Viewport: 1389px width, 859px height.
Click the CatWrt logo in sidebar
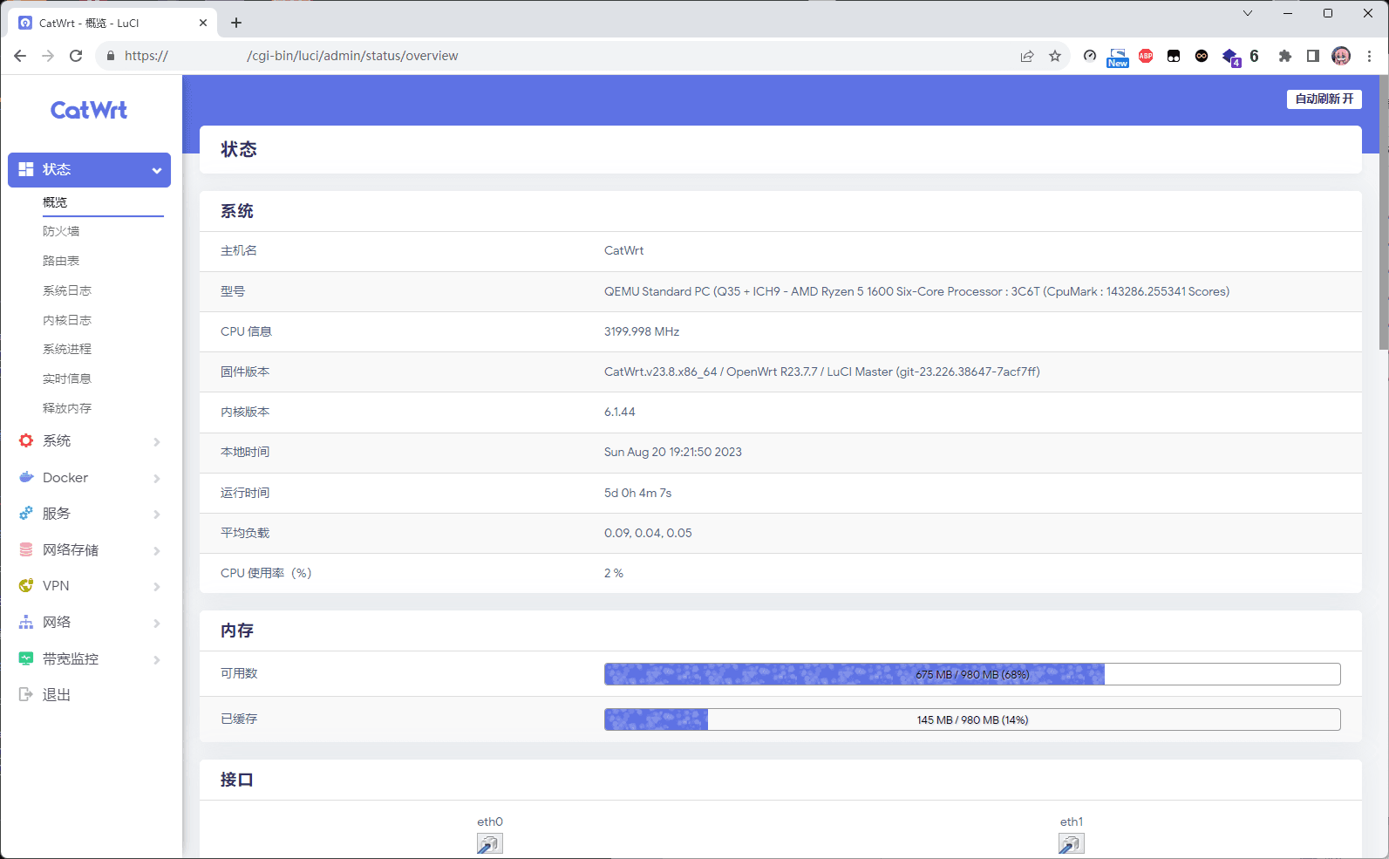pyautogui.click(x=89, y=110)
